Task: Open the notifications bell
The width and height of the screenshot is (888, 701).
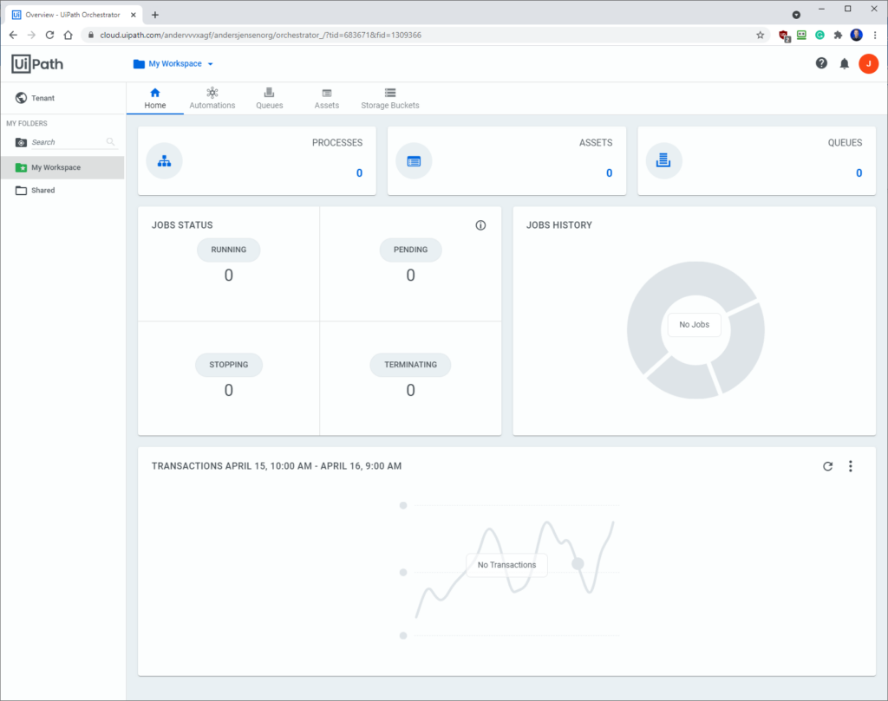Action: tap(844, 64)
